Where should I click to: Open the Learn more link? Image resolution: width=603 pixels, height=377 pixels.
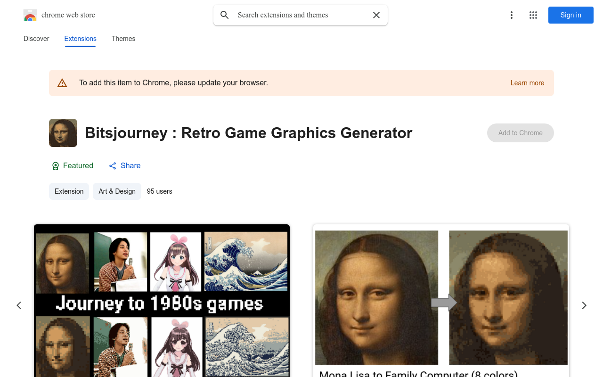pos(527,83)
